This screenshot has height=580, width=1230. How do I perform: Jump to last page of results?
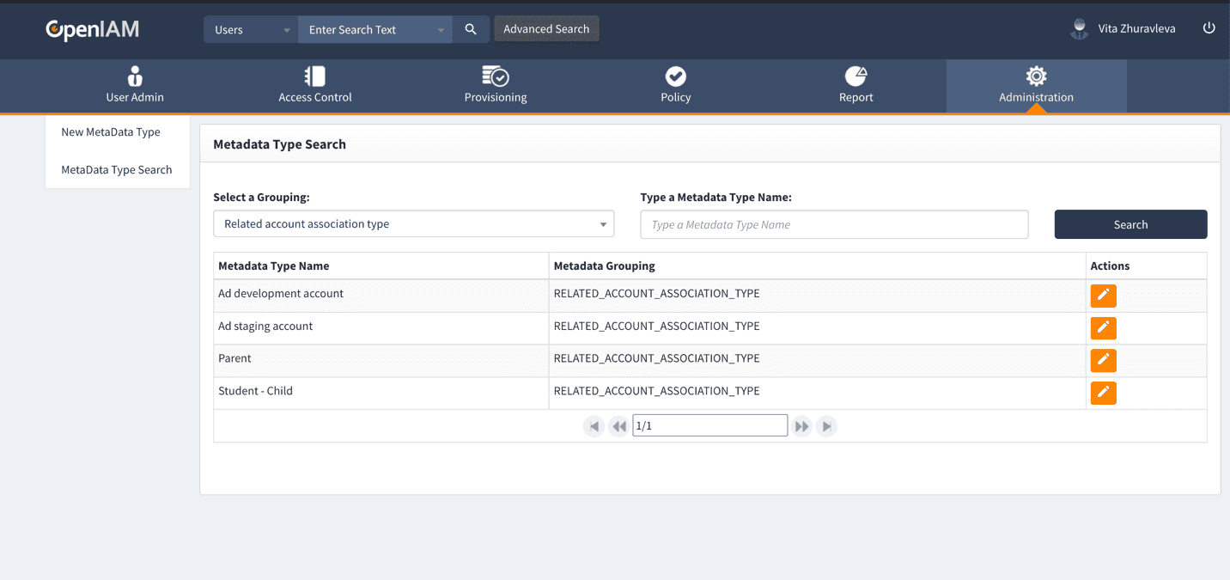coord(826,426)
